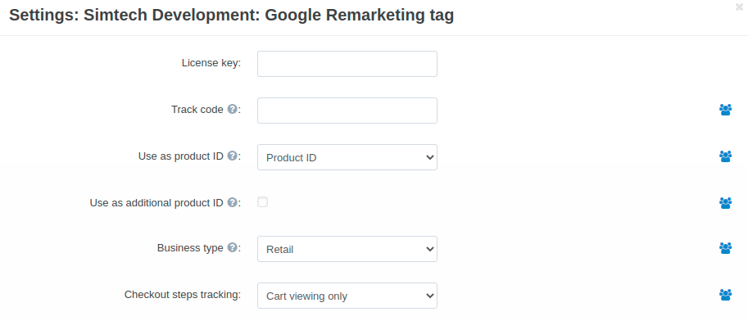
Task: Open help tooltip for Use as additional product ID
Action: (x=233, y=202)
